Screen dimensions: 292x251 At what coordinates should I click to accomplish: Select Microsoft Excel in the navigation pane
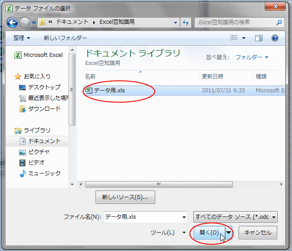[43, 55]
